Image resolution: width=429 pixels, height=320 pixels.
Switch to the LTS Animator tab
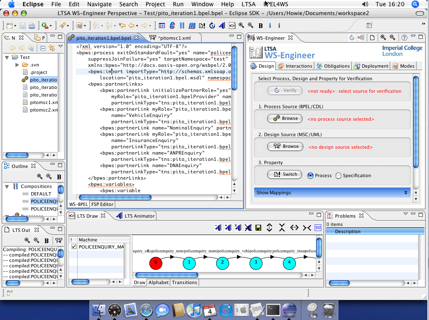click(136, 216)
